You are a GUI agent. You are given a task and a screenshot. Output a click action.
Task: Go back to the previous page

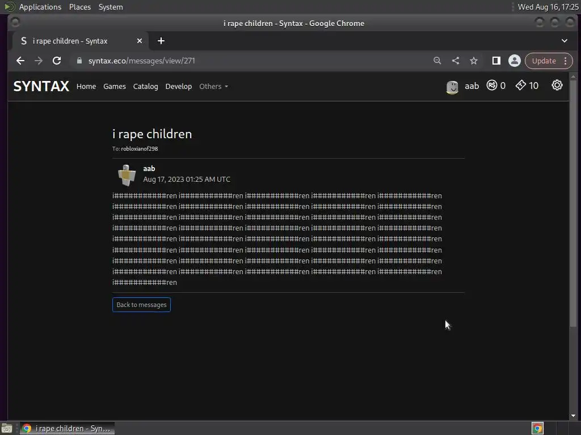[x=20, y=61]
